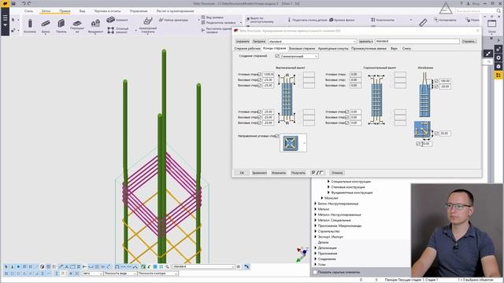
Task: Expand the Строительство tree node
Action: pos(315,231)
